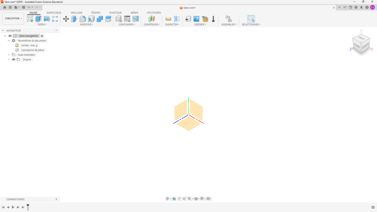
Task: Click the Undo arrow
Action: tap(29, 7)
